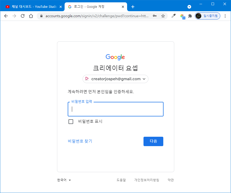Open the colorful extension icon

(183, 17)
